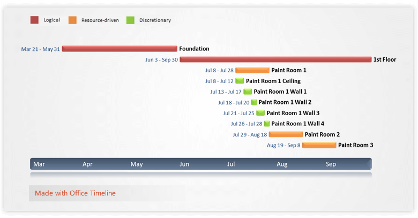Click the green Discretionary legend swatch
This screenshot has height=218, width=418.
click(x=130, y=20)
